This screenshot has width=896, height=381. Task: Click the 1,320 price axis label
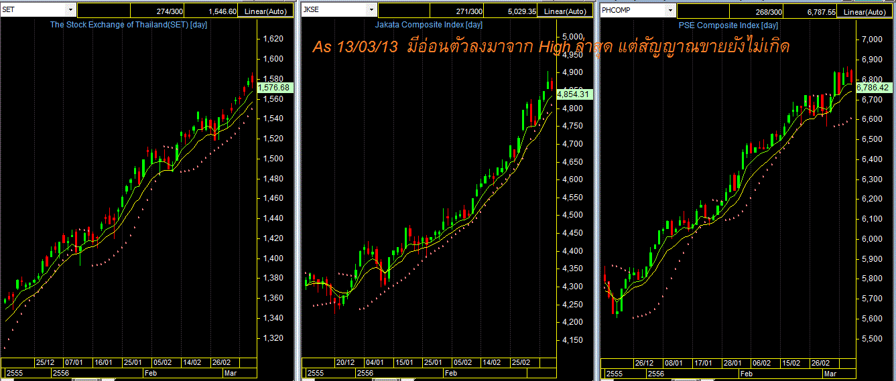(x=273, y=338)
